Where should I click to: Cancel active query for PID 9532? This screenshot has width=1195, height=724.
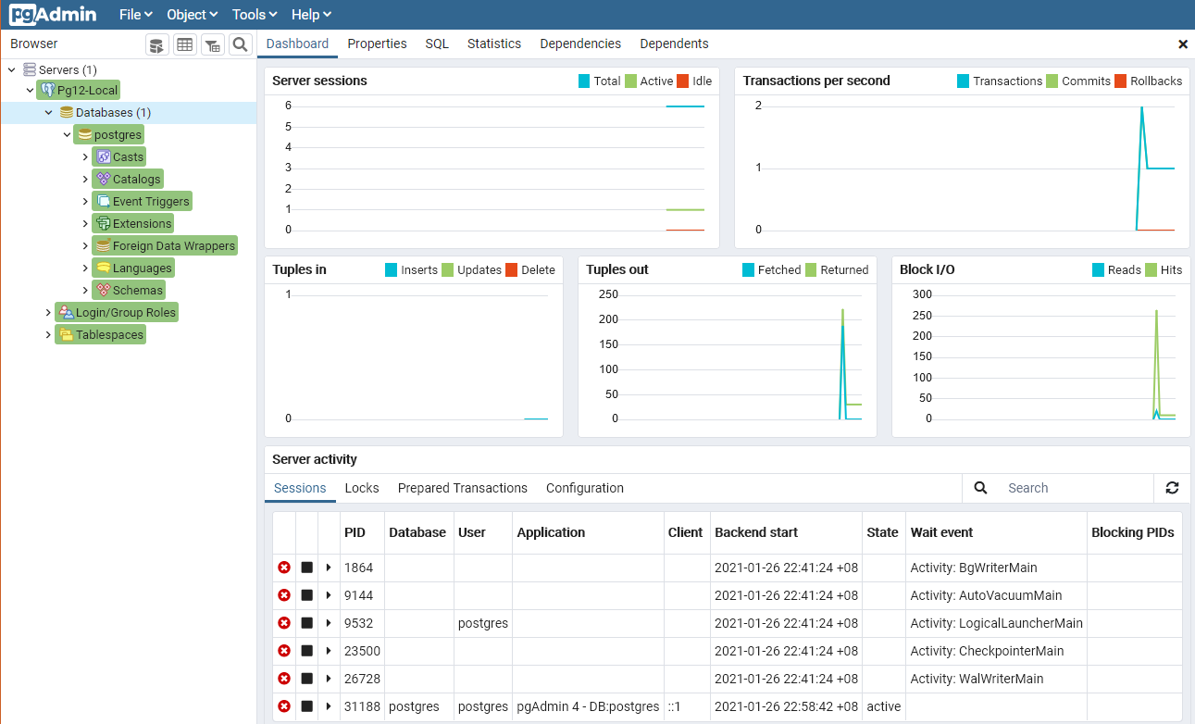click(x=306, y=623)
